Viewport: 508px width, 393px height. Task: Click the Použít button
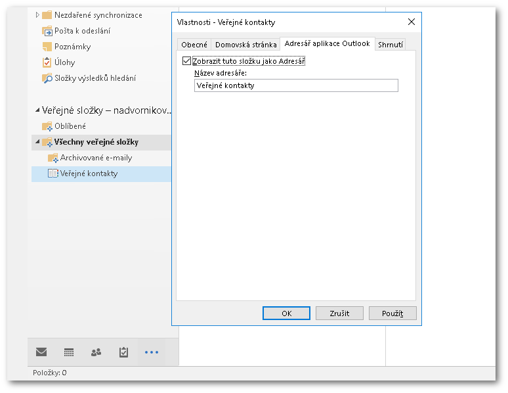click(392, 313)
